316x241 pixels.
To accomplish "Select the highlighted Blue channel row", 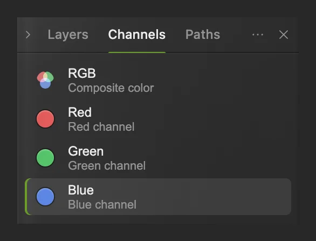I will coord(158,197).
